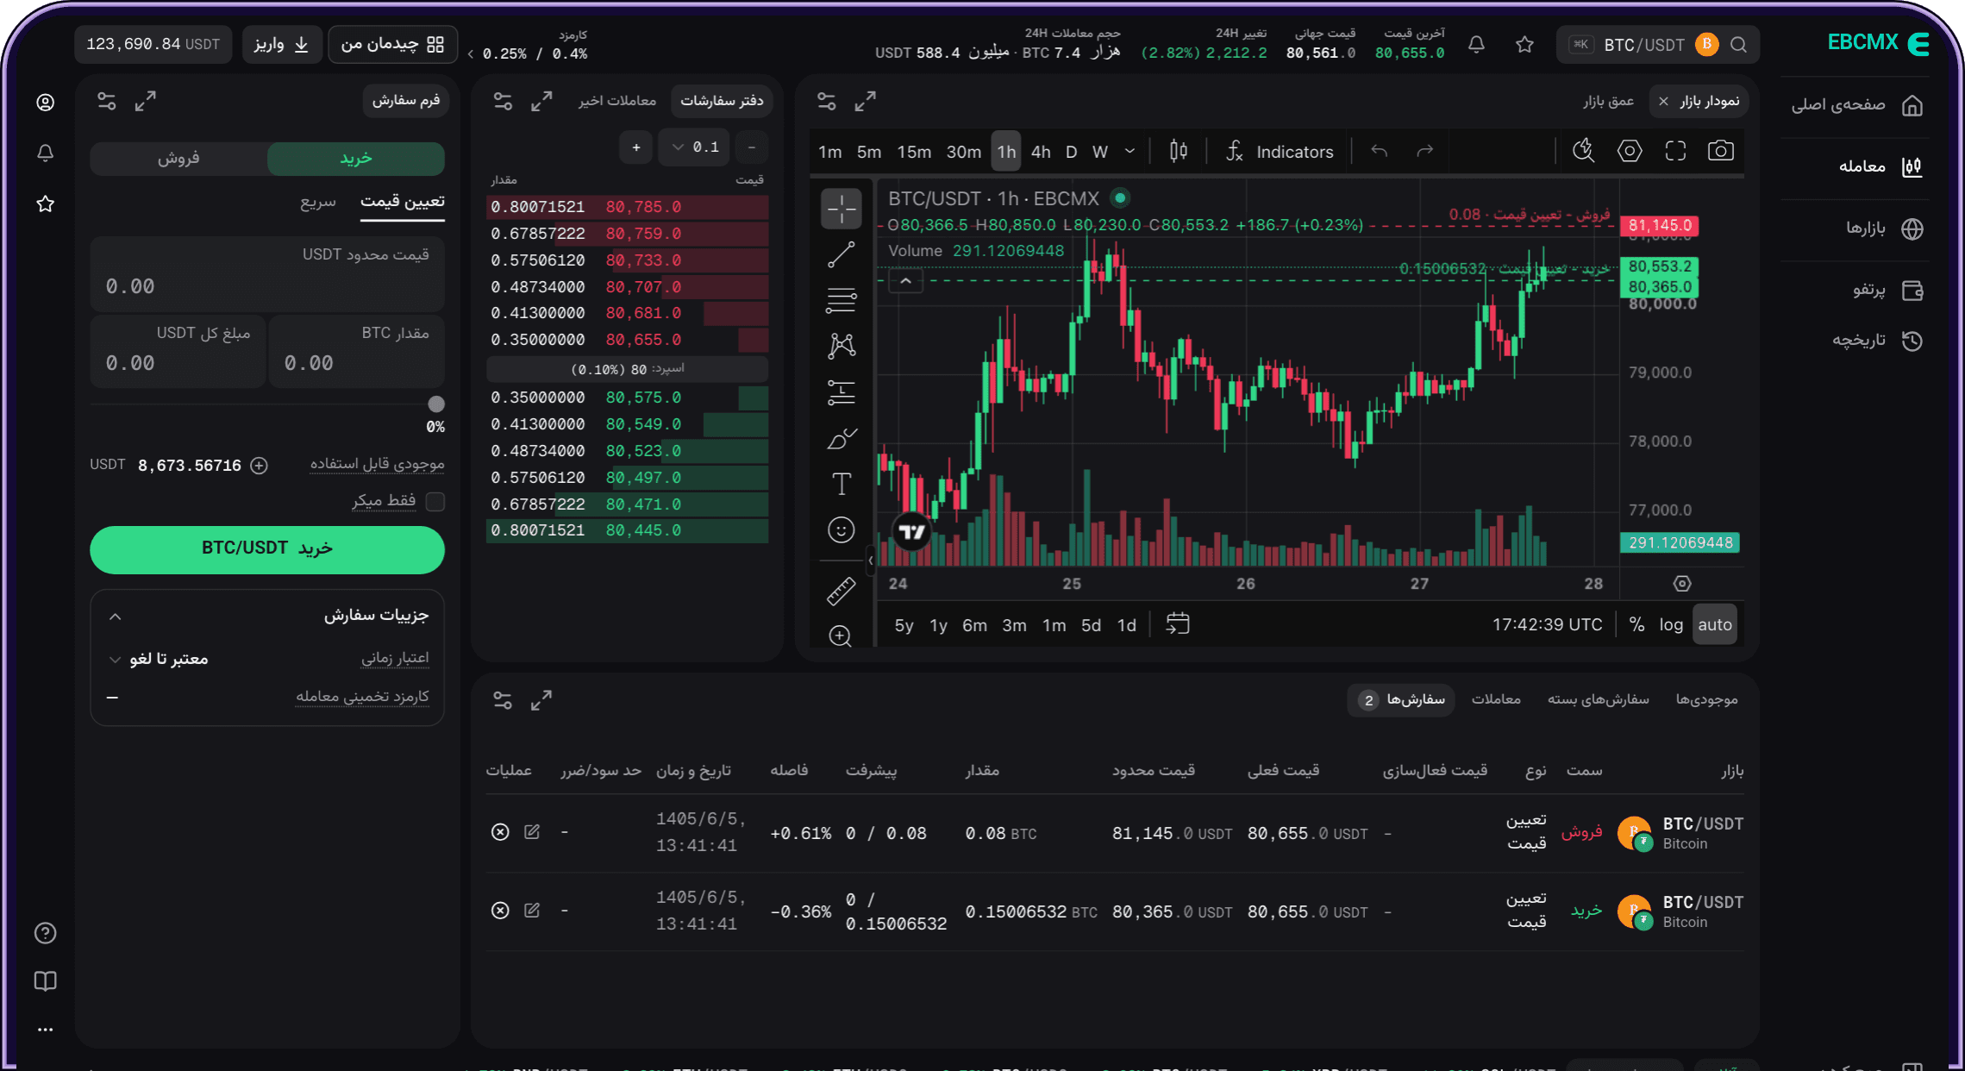
Task: Switch order side to sell (فروش)
Action: (x=178, y=159)
